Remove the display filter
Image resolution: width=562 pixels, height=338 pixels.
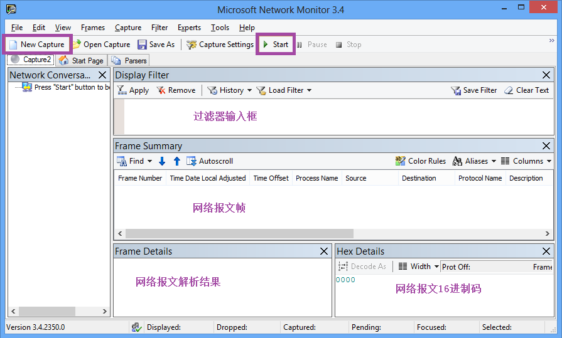tap(176, 90)
